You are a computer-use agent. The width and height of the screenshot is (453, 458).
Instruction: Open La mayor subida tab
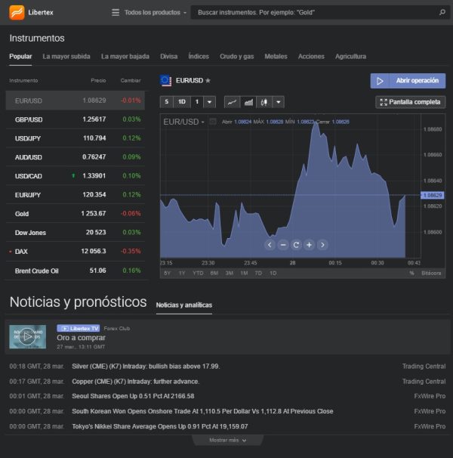tap(66, 57)
